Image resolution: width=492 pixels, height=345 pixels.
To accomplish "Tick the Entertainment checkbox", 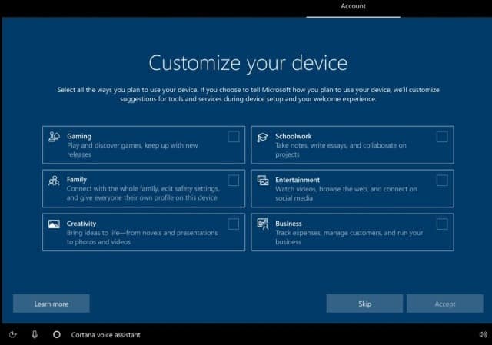I will (442, 181).
